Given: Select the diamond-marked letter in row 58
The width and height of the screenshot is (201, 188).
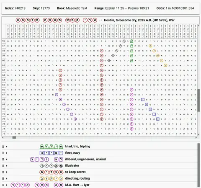Looking at the screenshot, I should (116, 51).
